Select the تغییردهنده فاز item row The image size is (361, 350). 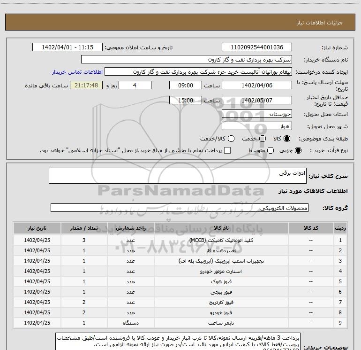coord(180,250)
